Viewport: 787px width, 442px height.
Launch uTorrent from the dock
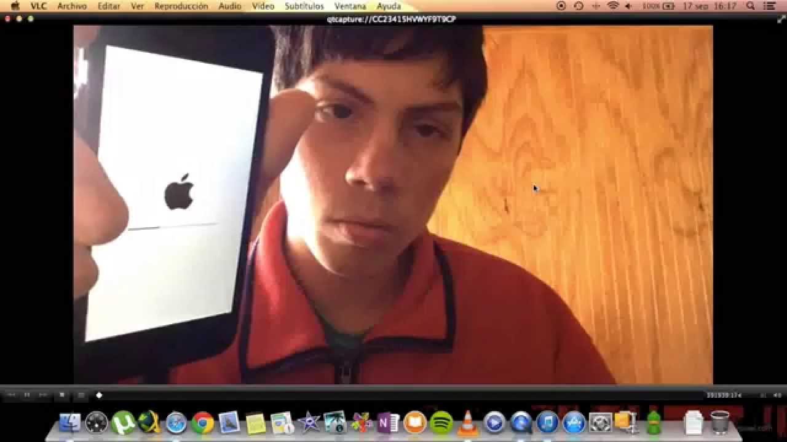click(123, 423)
